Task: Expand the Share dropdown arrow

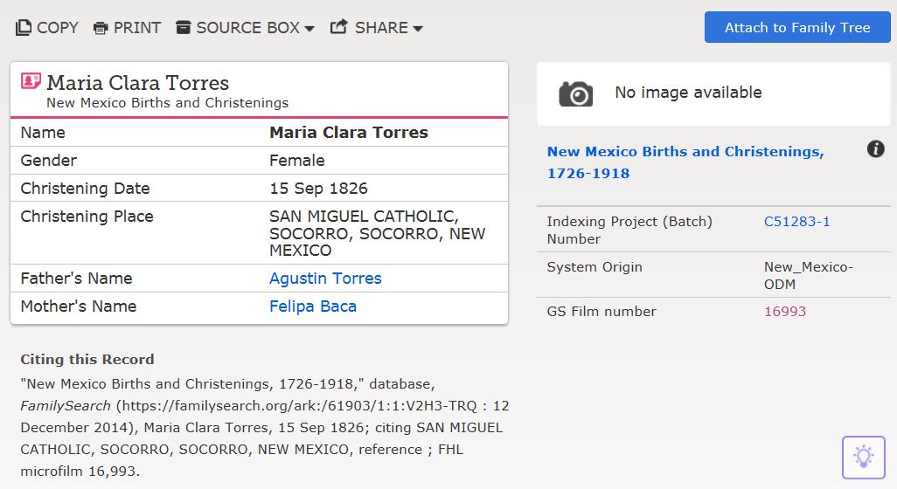Action: click(418, 29)
